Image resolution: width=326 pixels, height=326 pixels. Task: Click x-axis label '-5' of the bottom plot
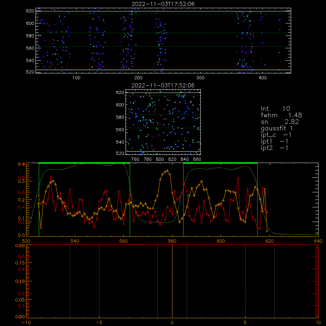(99, 322)
